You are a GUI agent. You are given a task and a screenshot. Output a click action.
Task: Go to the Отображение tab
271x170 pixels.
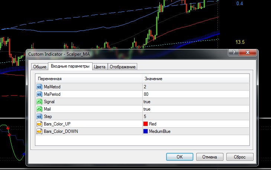(x=123, y=67)
